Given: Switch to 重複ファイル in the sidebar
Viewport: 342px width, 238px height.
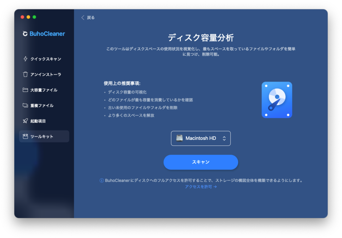Looking at the screenshot, I should (x=44, y=105).
